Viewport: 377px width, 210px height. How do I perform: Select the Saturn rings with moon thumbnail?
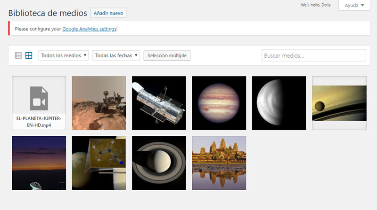(x=339, y=103)
